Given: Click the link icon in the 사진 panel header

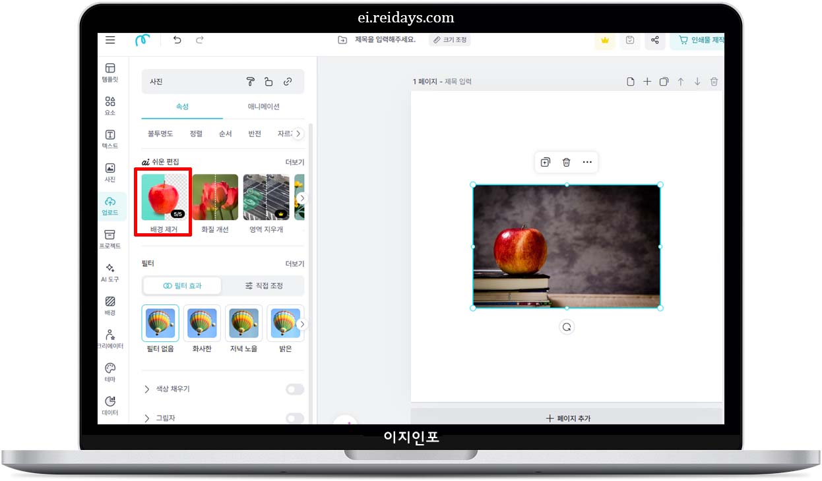Looking at the screenshot, I should click(288, 81).
